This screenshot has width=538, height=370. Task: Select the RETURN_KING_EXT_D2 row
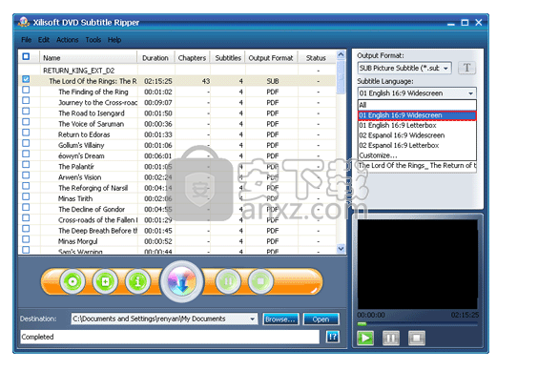177,71
